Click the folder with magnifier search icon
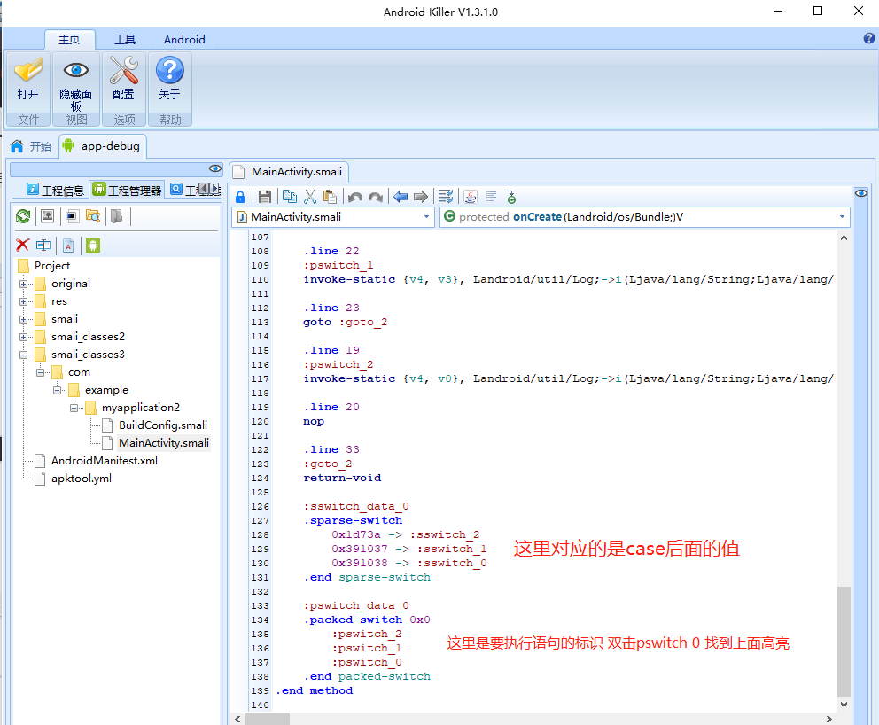The width and height of the screenshot is (879, 725). click(93, 216)
